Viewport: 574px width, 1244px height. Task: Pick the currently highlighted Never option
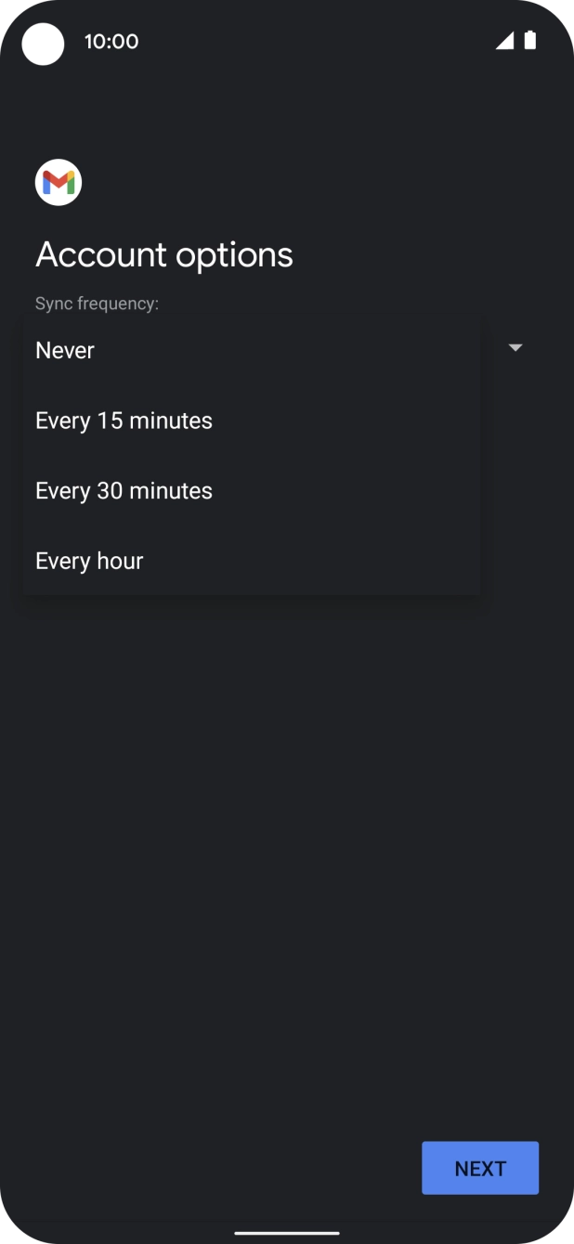(x=64, y=350)
